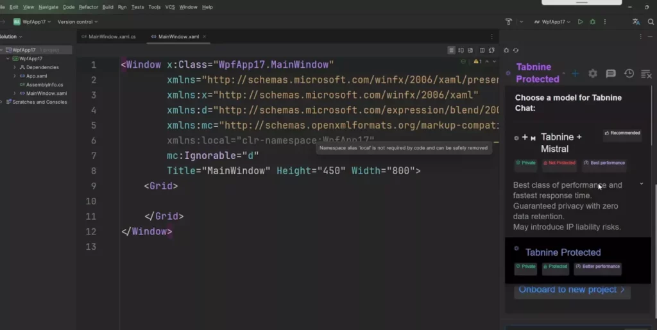Switch to the MainWindow.xaml.cs tab

click(x=112, y=37)
